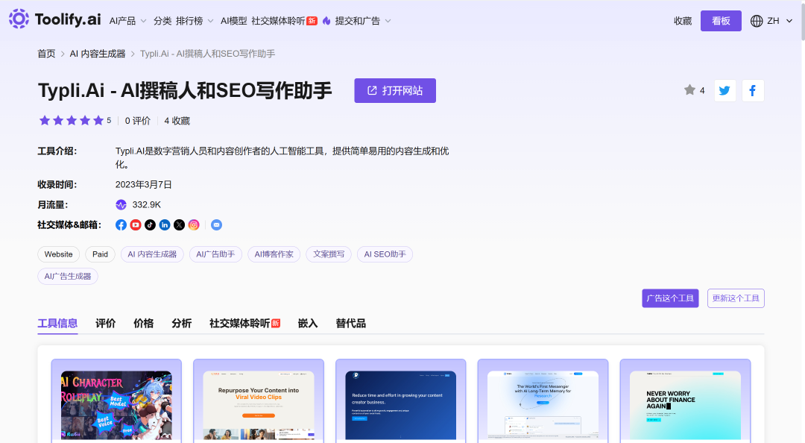Click the 4 收藏 link

(177, 121)
